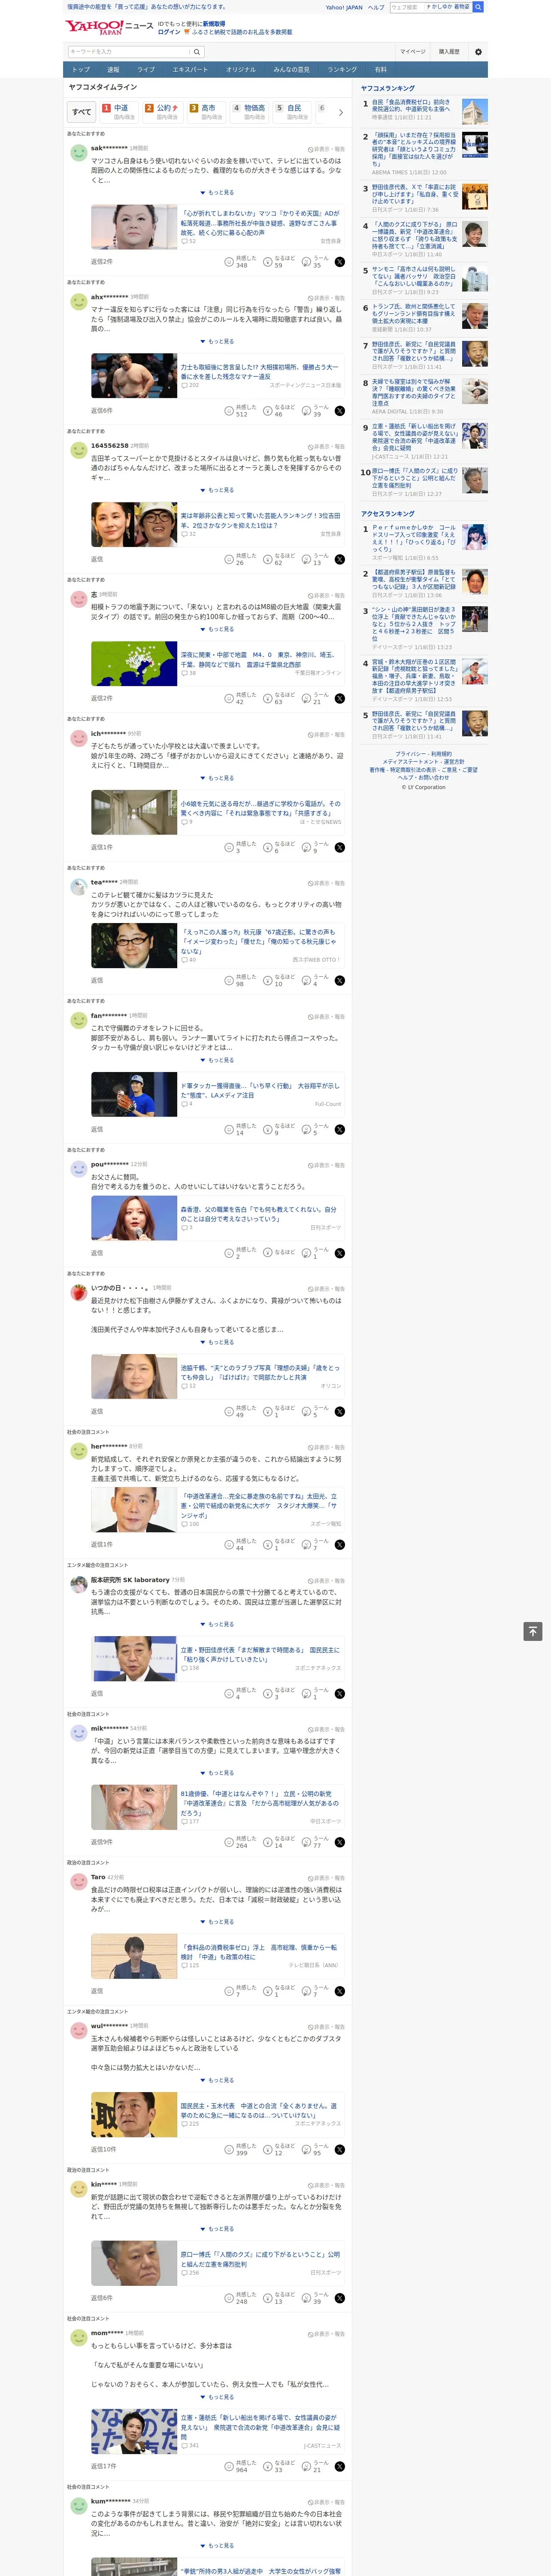Expand もっと見る on いつかの日 comment
This screenshot has height=2576, width=551.
(x=217, y=1342)
